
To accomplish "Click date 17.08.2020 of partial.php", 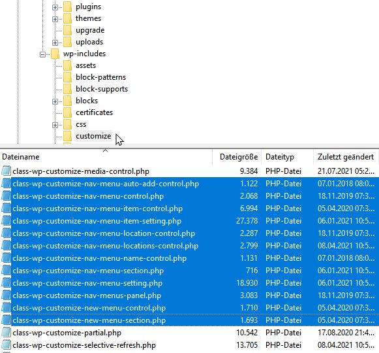I will pos(346,333).
